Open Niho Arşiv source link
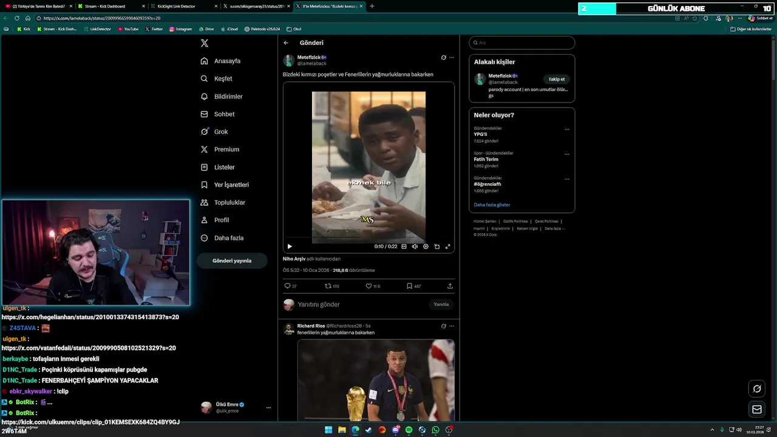 point(294,259)
